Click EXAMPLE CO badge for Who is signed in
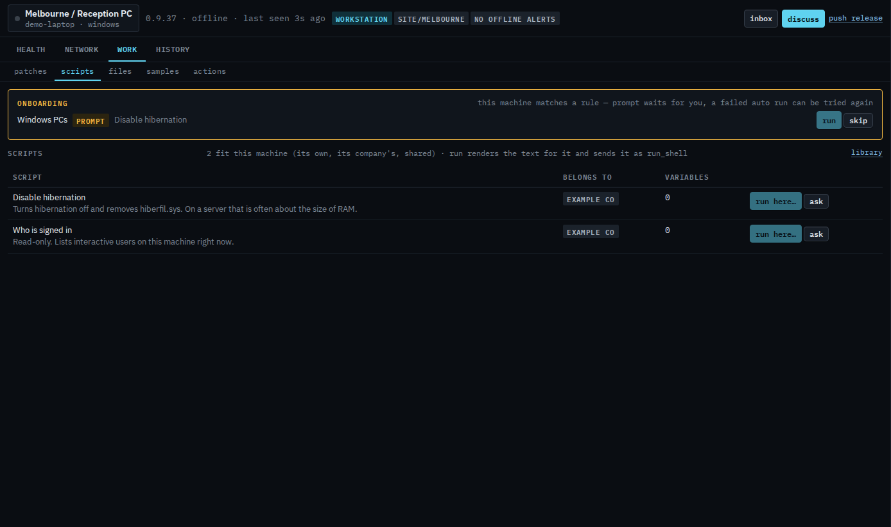This screenshot has height=527, width=891. 591,232
